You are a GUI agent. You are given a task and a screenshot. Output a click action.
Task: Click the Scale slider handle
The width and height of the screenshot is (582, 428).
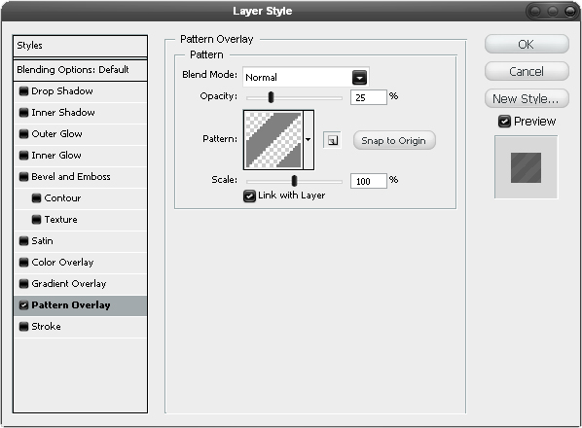(294, 181)
